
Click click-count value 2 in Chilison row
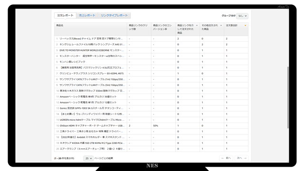tap(130, 125)
